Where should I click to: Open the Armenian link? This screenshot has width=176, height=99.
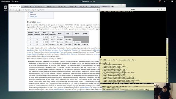pos(54,50)
